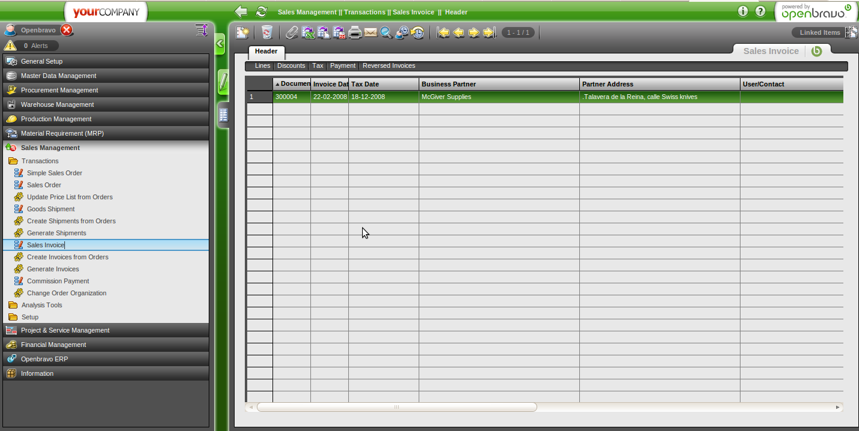Expand Master Data Management menu

106,76
